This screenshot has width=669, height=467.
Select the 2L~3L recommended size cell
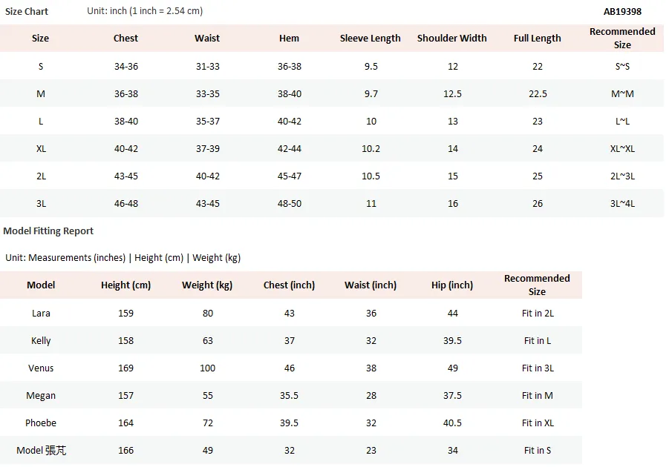click(x=622, y=176)
